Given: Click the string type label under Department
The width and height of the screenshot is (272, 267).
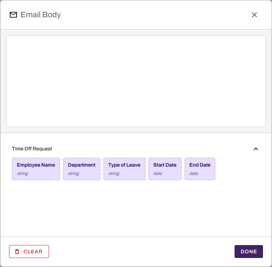Looking at the screenshot, I should pos(73,173).
